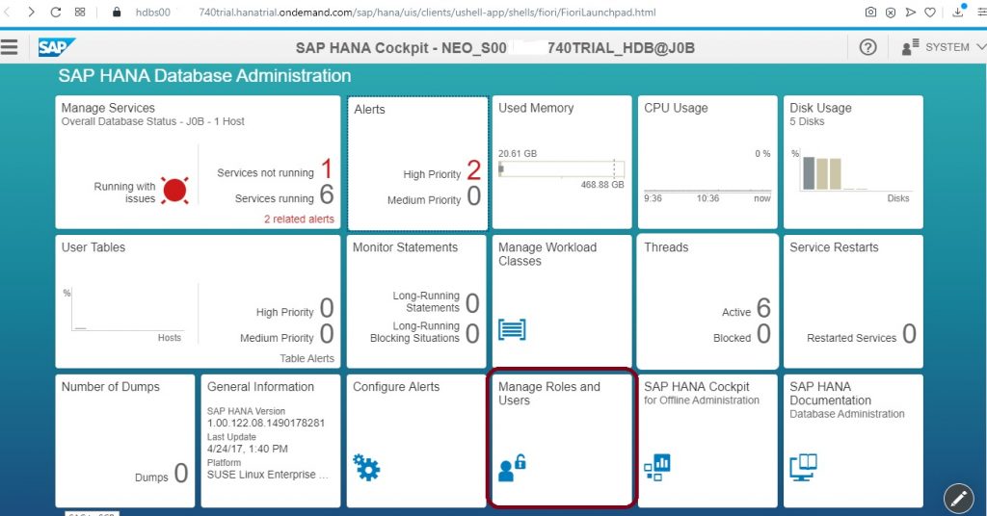Open the Alerts tile

[418, 163]
